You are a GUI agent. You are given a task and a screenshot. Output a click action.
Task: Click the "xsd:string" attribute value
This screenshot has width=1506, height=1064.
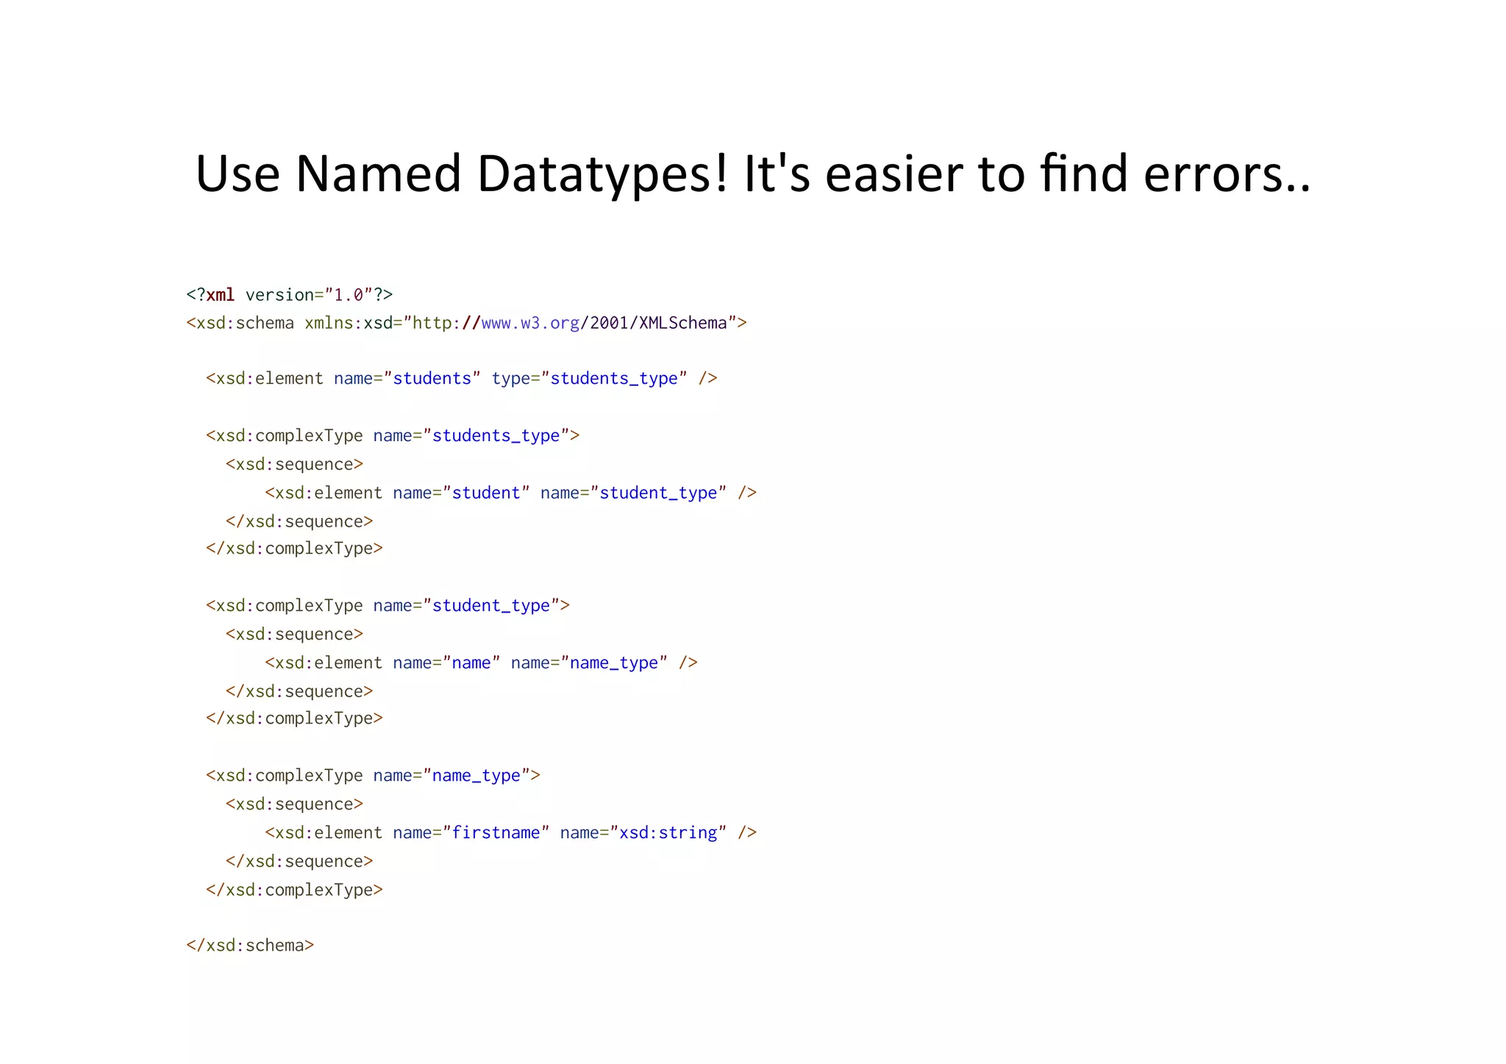pyautogui.click(x=668, y=833)
